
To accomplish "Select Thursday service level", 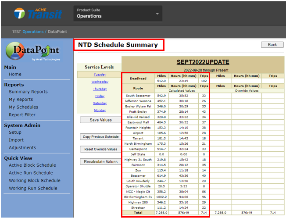I will pos(100,89).
